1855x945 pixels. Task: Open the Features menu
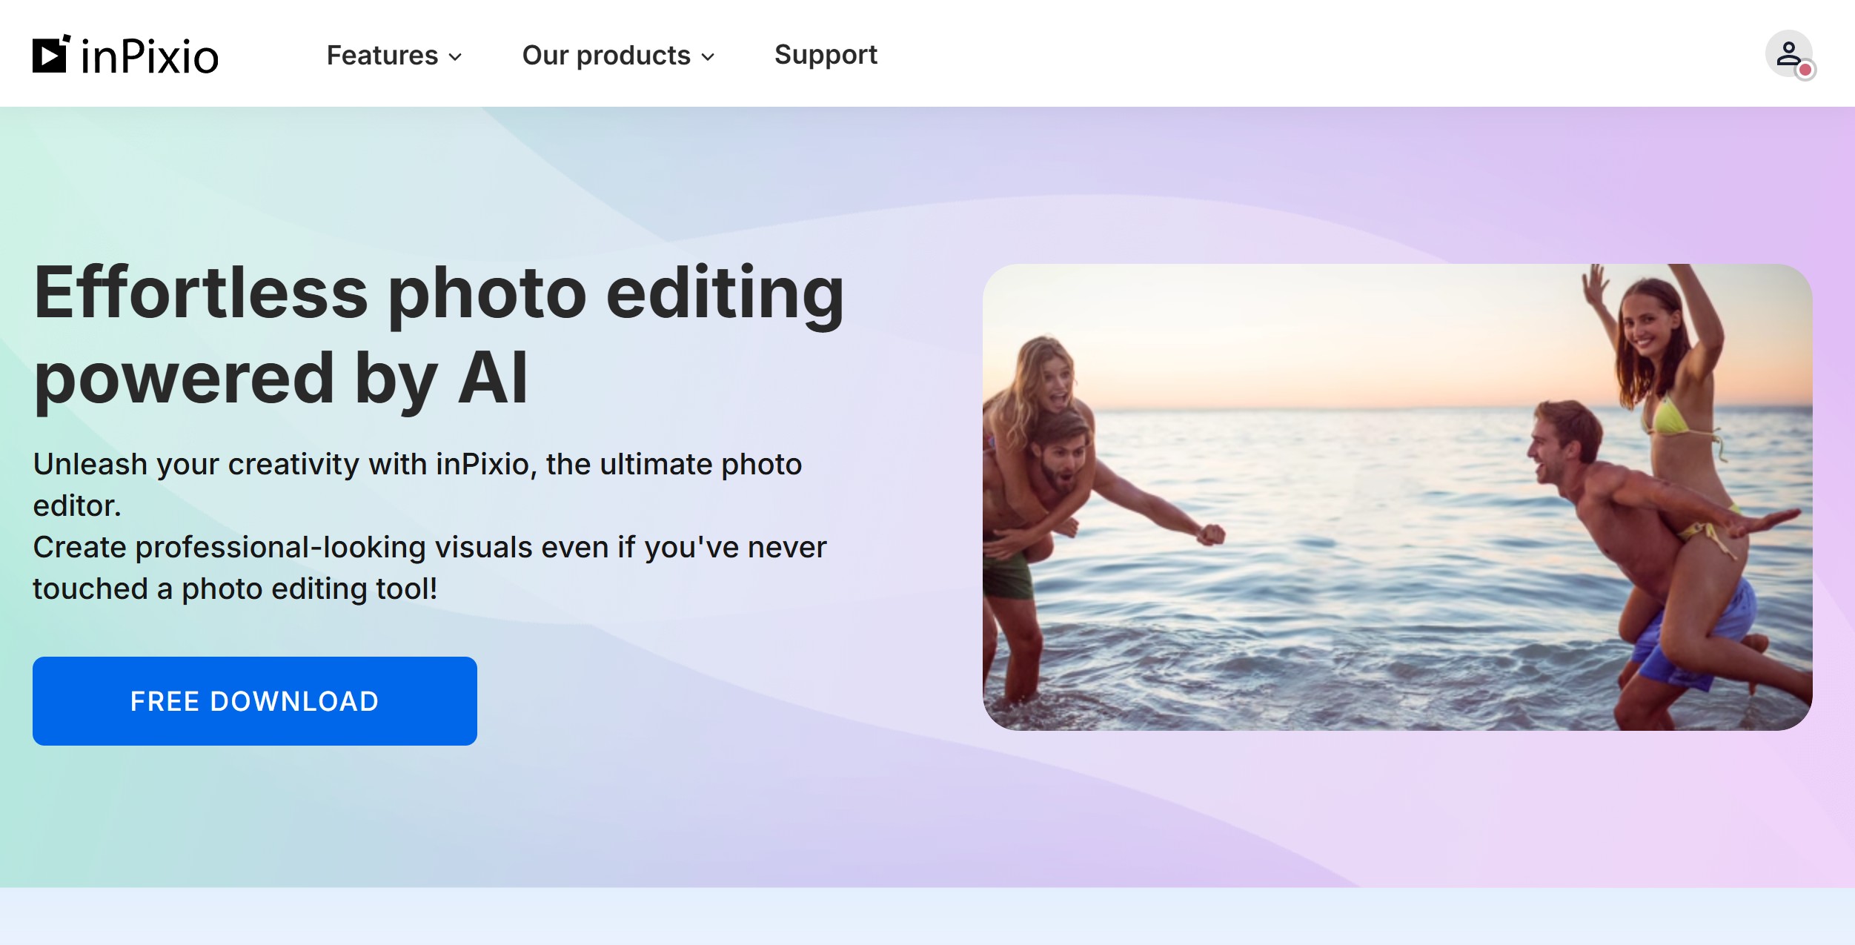coord(382,56)
